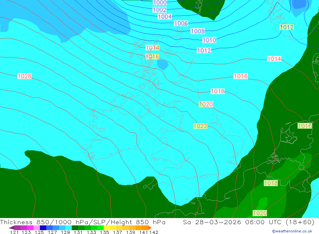Click the 'Thickness 850/1000 hPa/SLP/Height 850 hPa' title

pyautogui.click(x=83, y=222)
